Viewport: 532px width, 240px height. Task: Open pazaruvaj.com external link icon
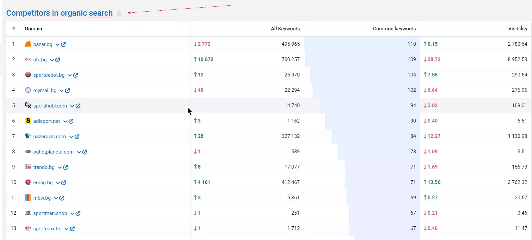(77, 137)
